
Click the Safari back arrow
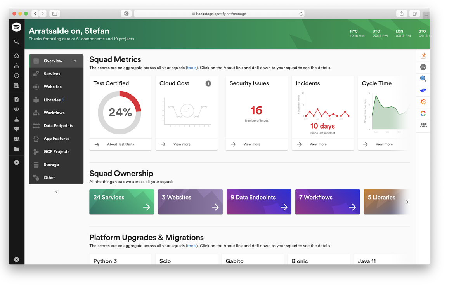pos(35,14)
